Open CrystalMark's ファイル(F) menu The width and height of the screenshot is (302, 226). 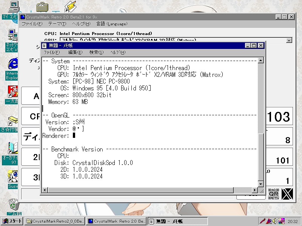click(32, 24)
